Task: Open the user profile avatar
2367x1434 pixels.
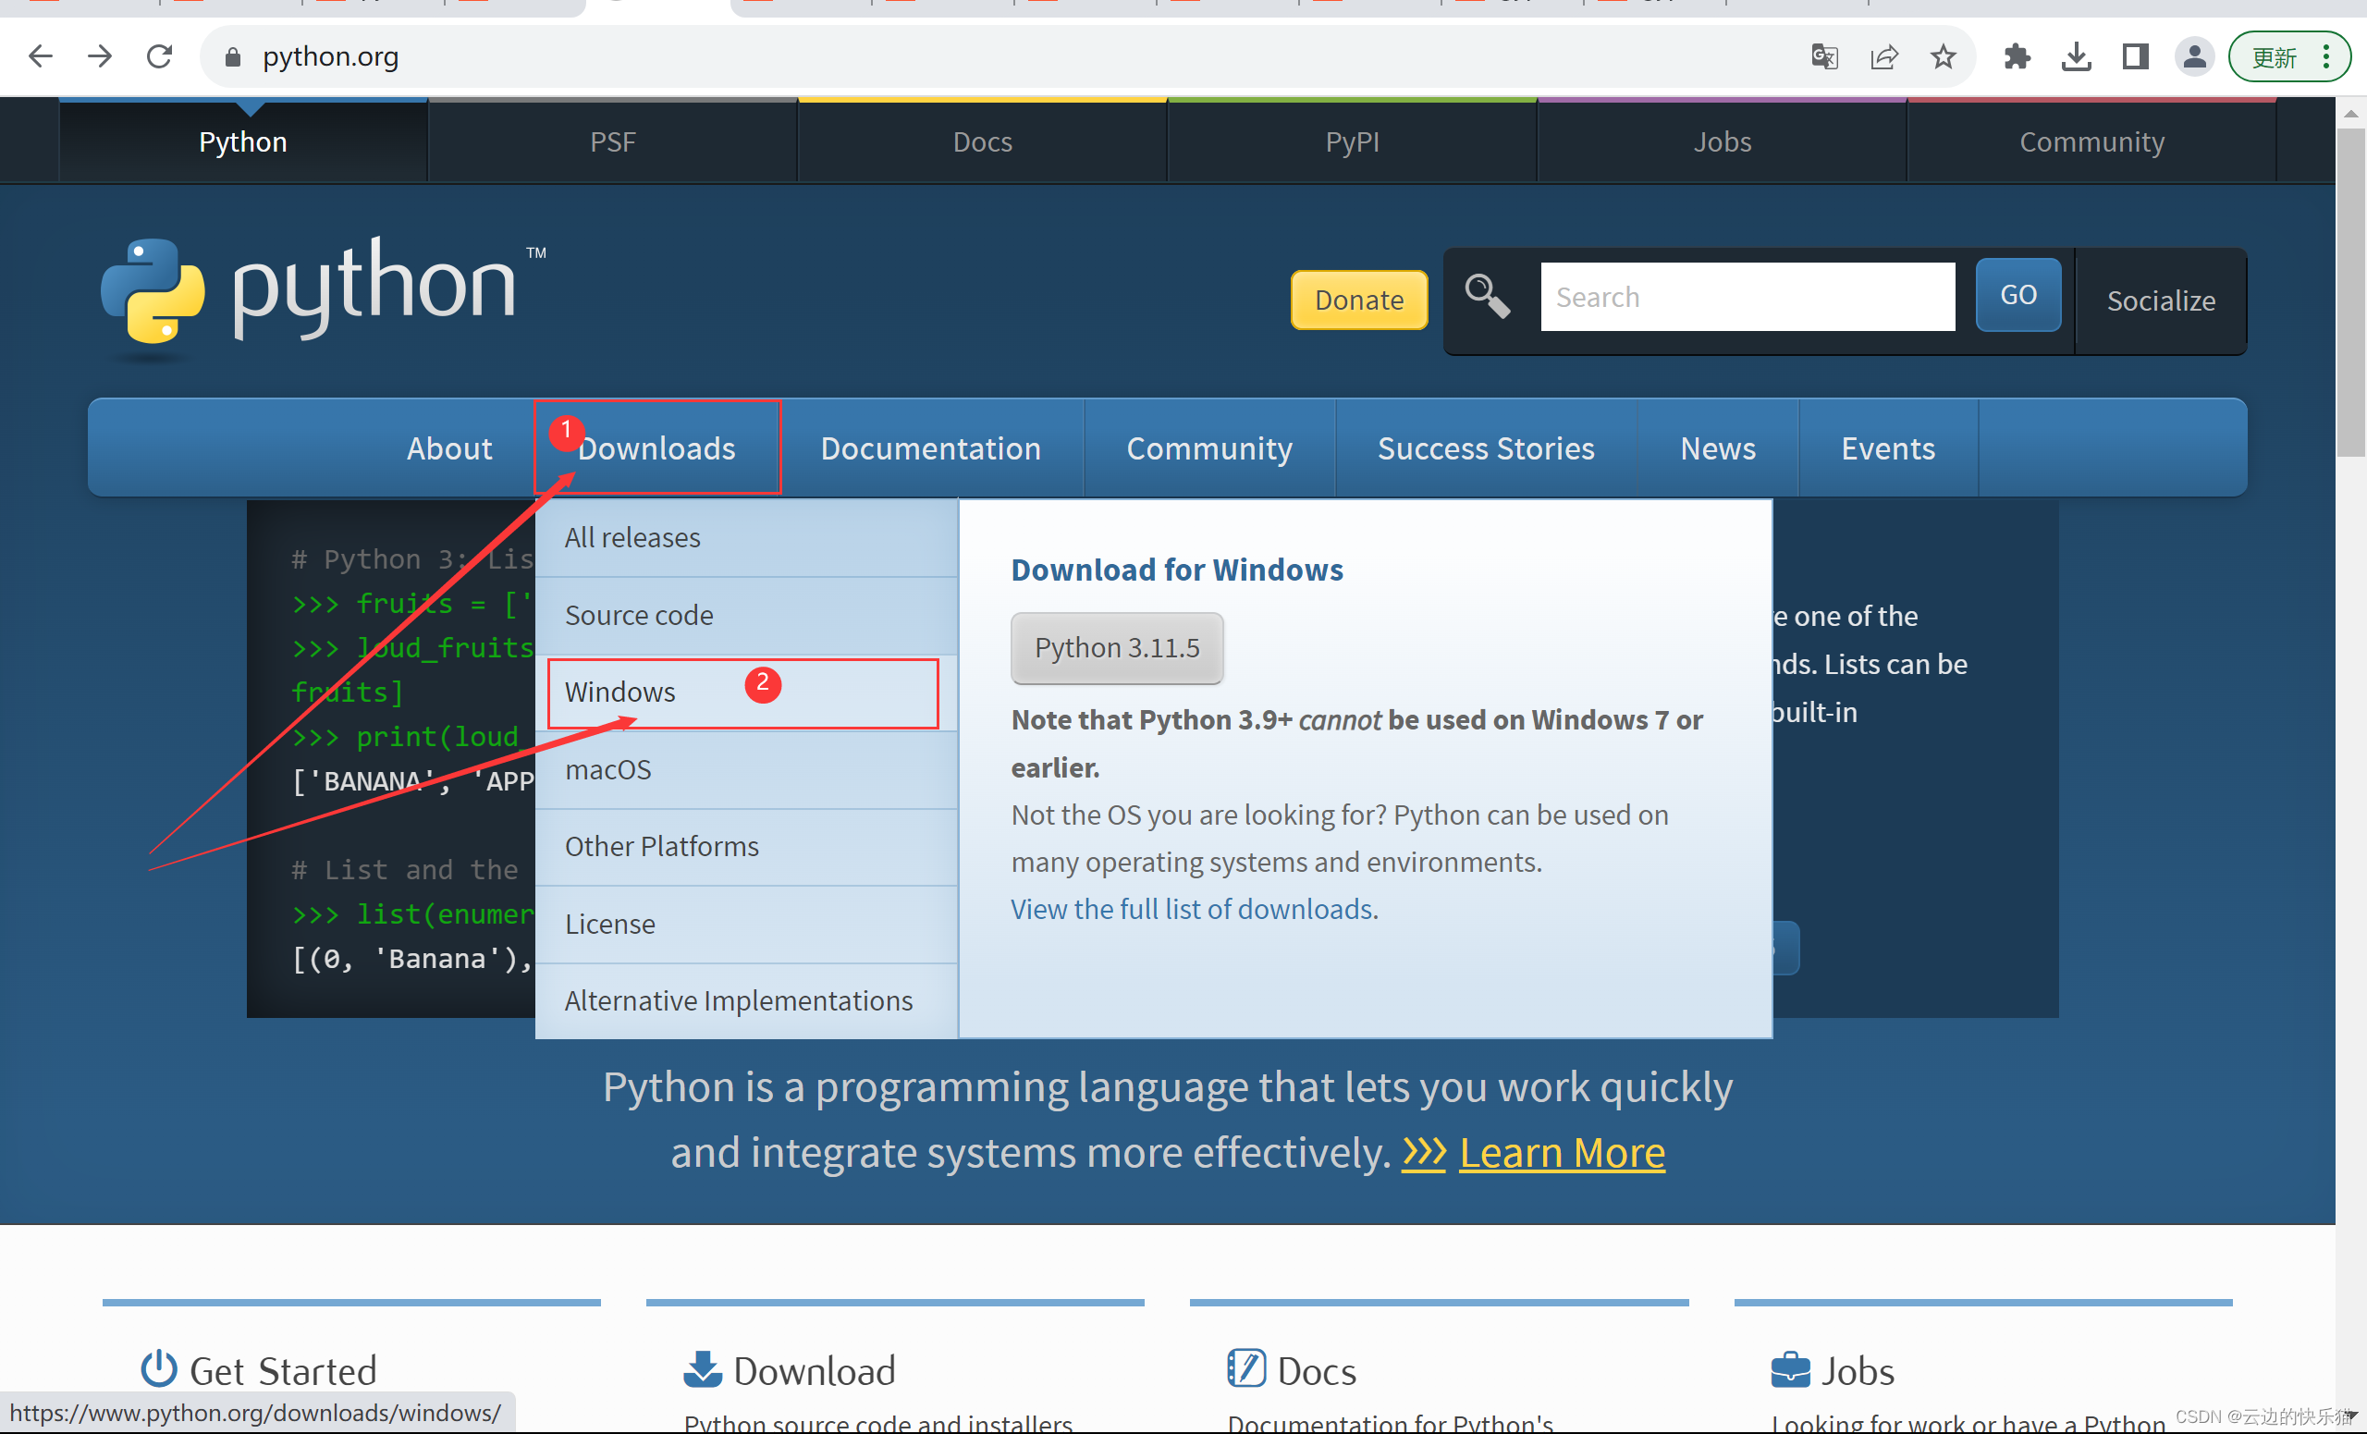Action: [x=2194, y=57]
